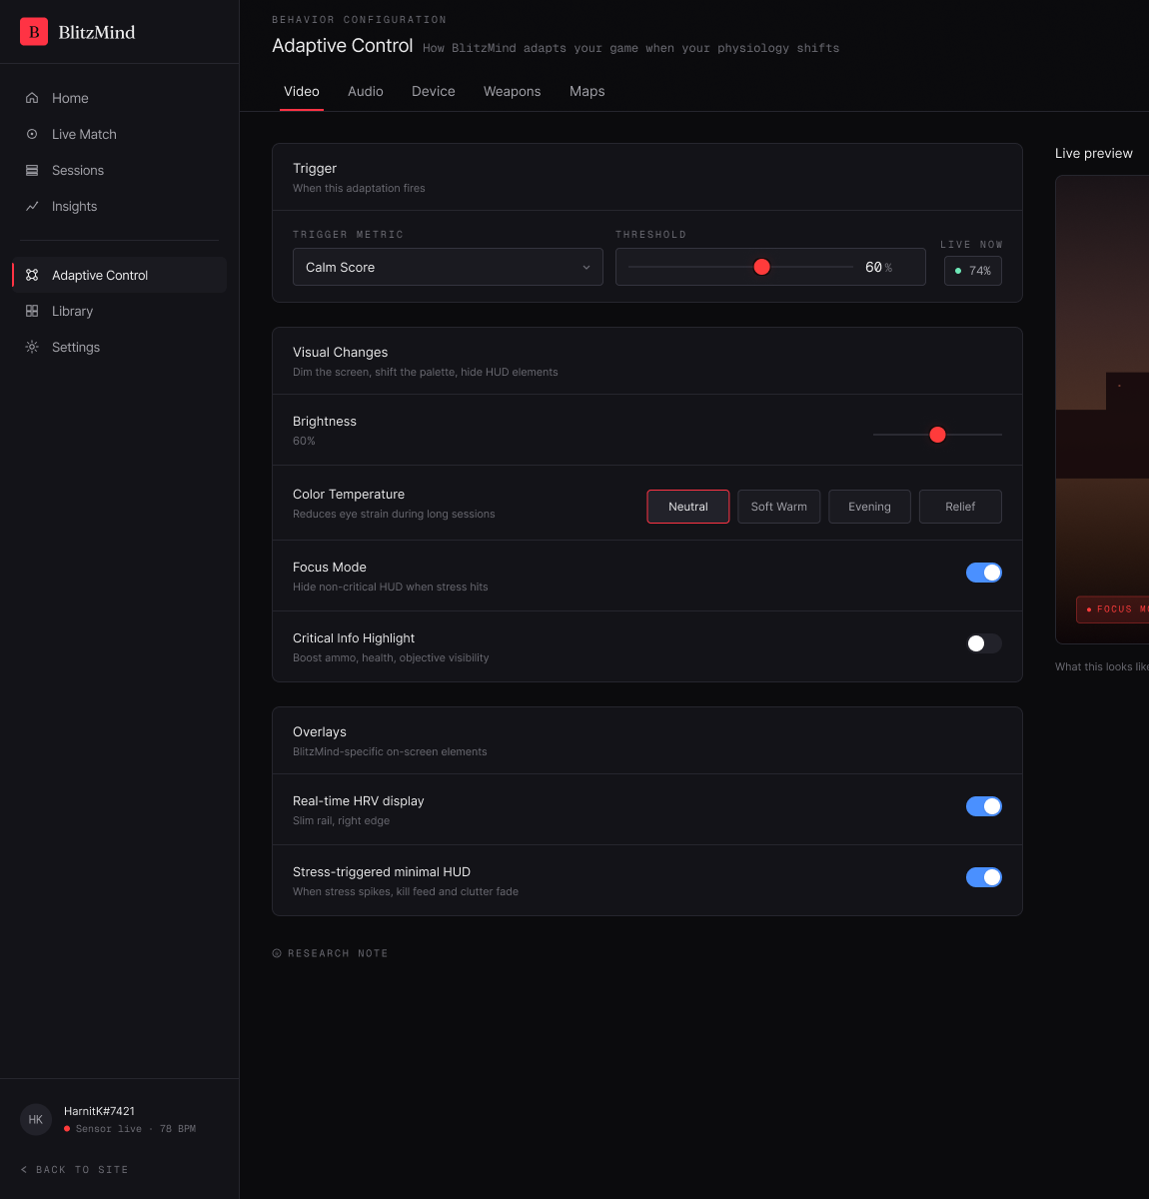Click the back arrow beside Back to Site
1149x1199 pixels.
tap(24, 1169)
